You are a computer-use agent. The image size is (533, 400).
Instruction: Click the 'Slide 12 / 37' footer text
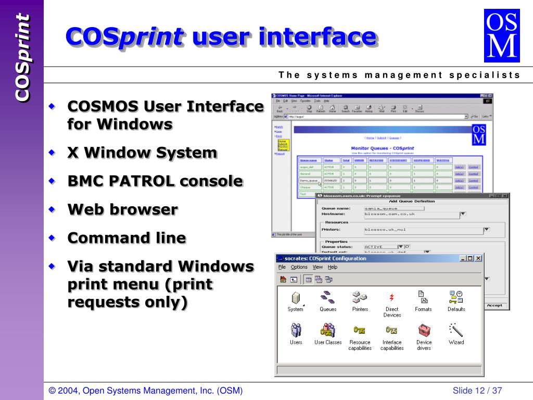click(477, 391)
